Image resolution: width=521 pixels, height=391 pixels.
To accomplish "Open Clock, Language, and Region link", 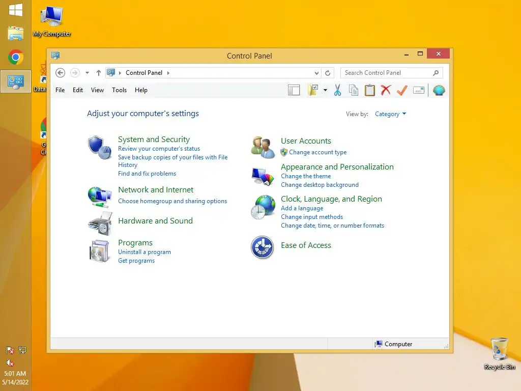I will 331,199.
